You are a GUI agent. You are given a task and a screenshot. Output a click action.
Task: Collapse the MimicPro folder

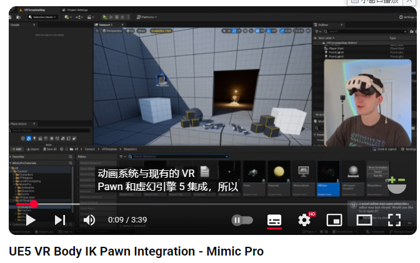(14, 184)
